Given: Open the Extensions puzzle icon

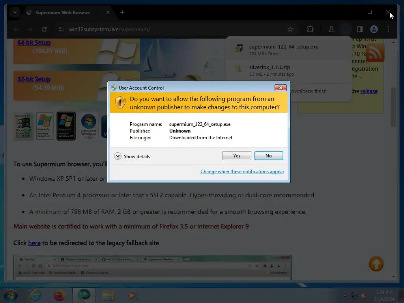Looking at the screenshot, I should coord(310,29).
